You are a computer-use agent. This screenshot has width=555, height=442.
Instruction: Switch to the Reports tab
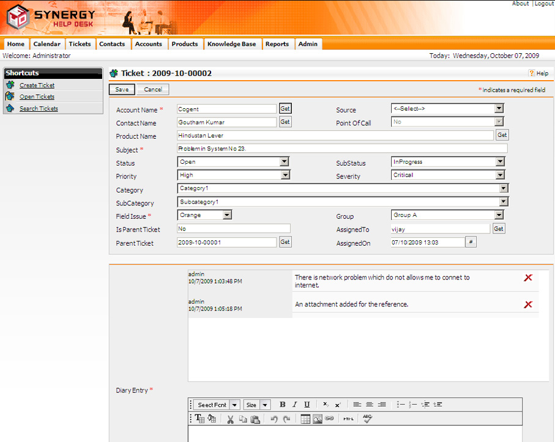[x=277, y=44]
